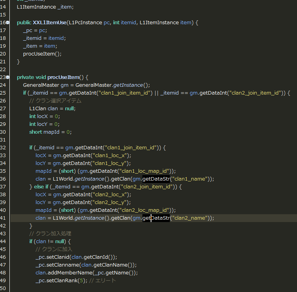The image size is (297, 292).
Task: Place cursor on constructor name XXL1ItemUse
Action: pyautogui.click(x=50, y=23)
